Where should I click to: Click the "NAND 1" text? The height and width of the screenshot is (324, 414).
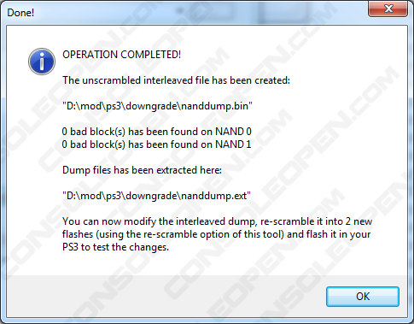point(233,144)
